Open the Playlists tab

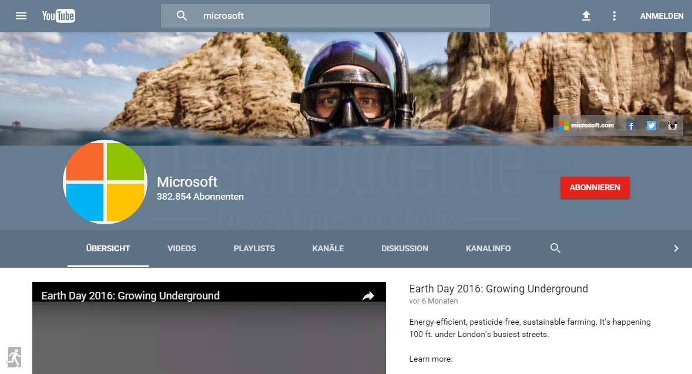[254, 248]
